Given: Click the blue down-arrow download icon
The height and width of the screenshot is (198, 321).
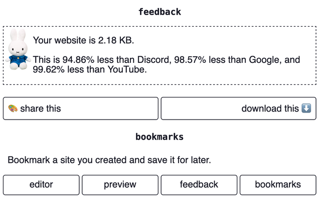Looking at the screenshot, I should point(306,108).
